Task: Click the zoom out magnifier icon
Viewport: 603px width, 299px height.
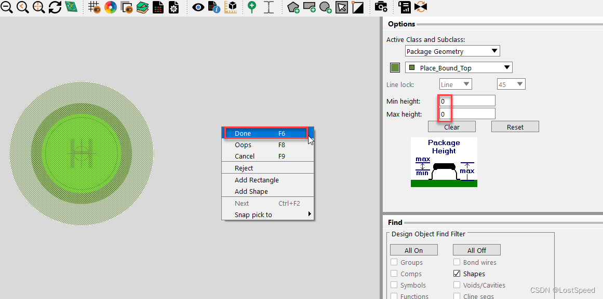Action: [x=7, y=7]
